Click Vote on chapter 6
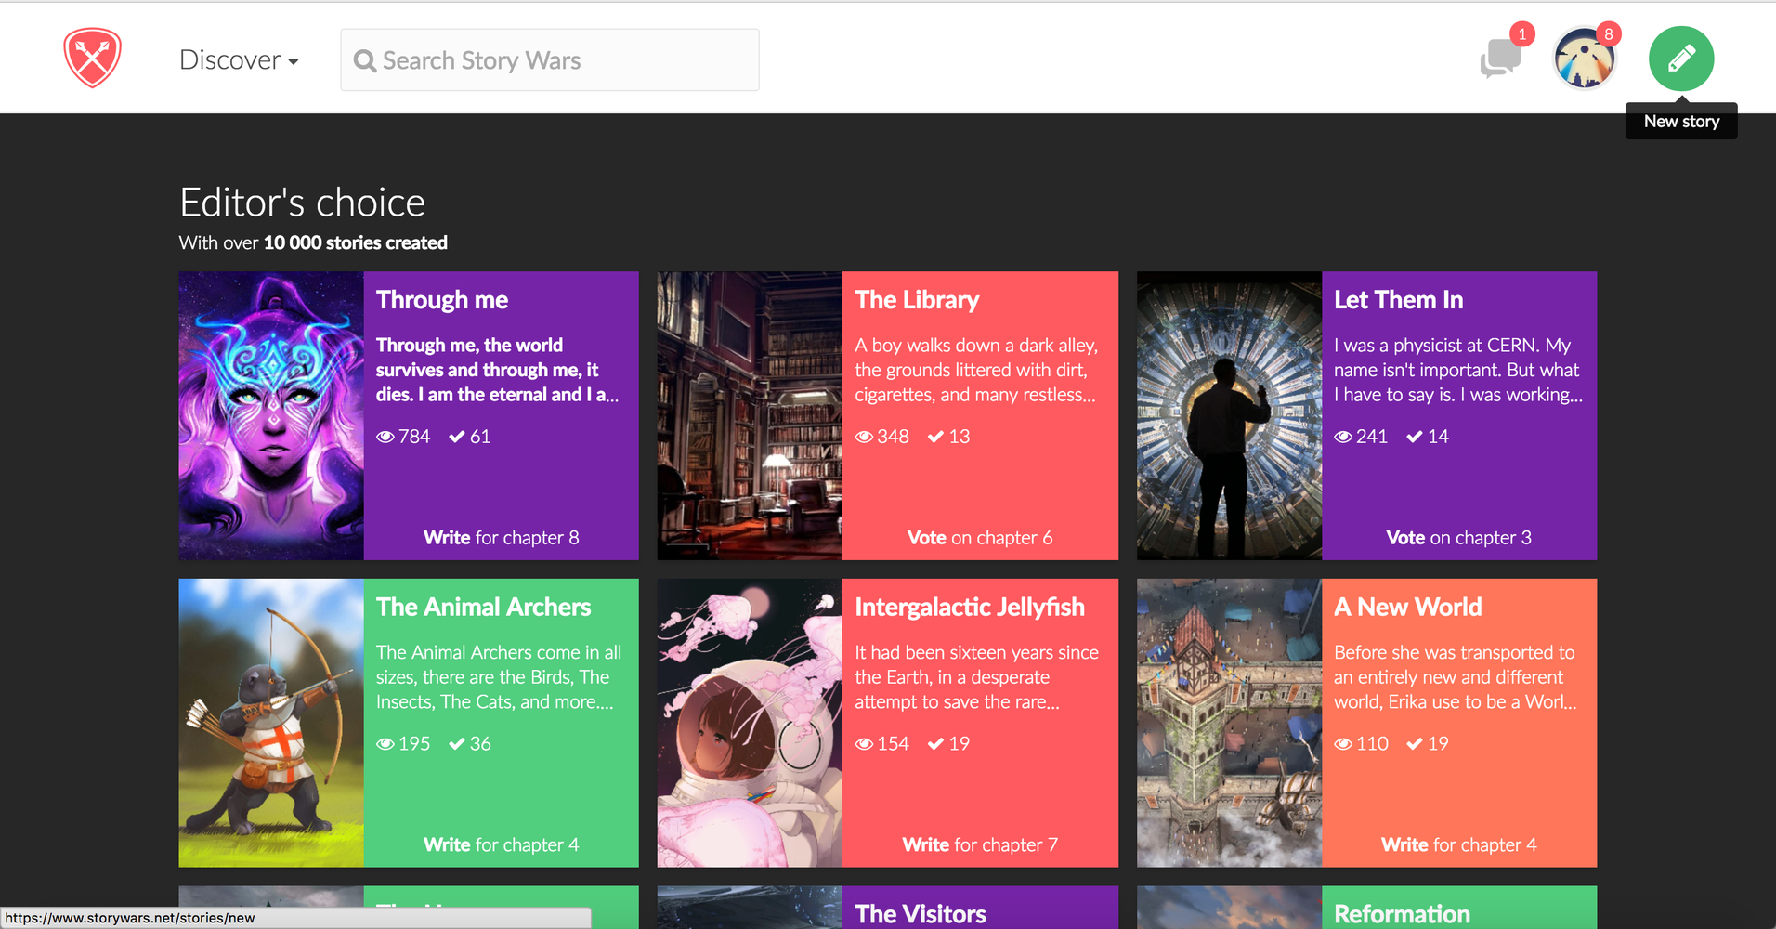Image resolution: width=1776 pixels, height=929 pixels. 980,538
